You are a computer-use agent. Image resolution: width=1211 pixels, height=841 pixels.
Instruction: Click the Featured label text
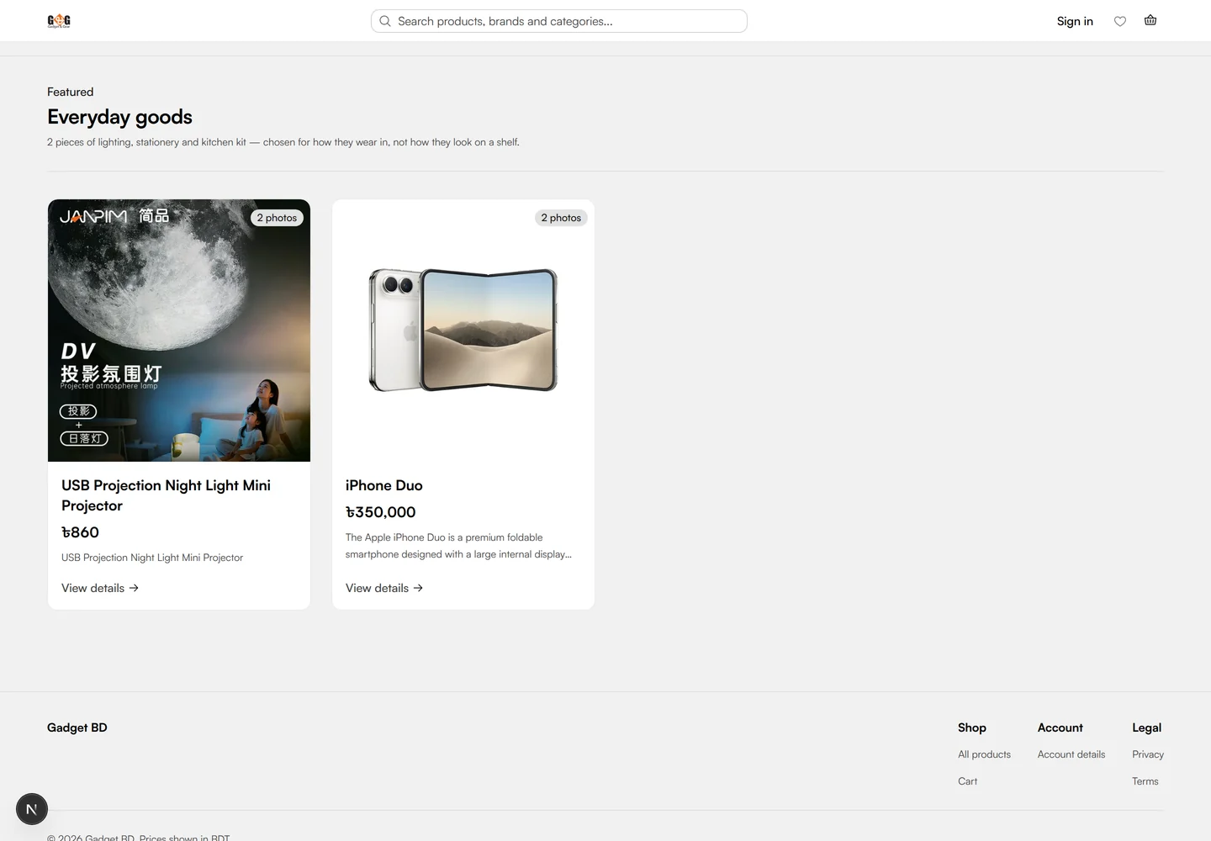pyautogui.click(x=71, y=92)
